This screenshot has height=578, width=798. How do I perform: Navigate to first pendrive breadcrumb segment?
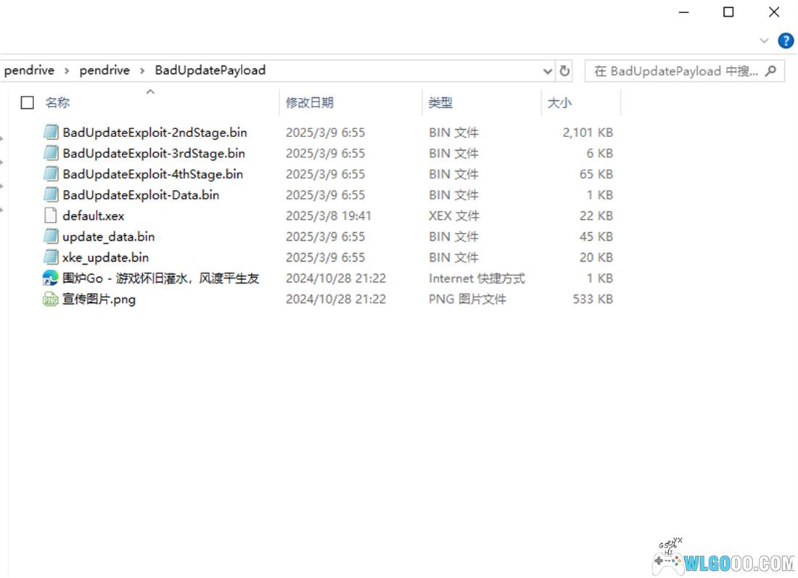29,70
